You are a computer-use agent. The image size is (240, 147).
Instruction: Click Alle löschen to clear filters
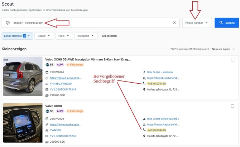point(109,36)
